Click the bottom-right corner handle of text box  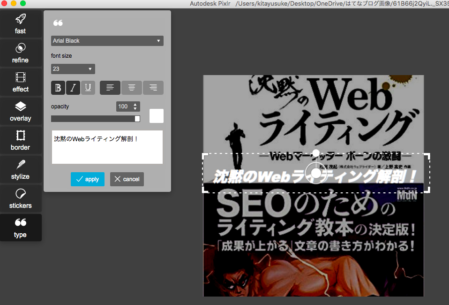427,189
